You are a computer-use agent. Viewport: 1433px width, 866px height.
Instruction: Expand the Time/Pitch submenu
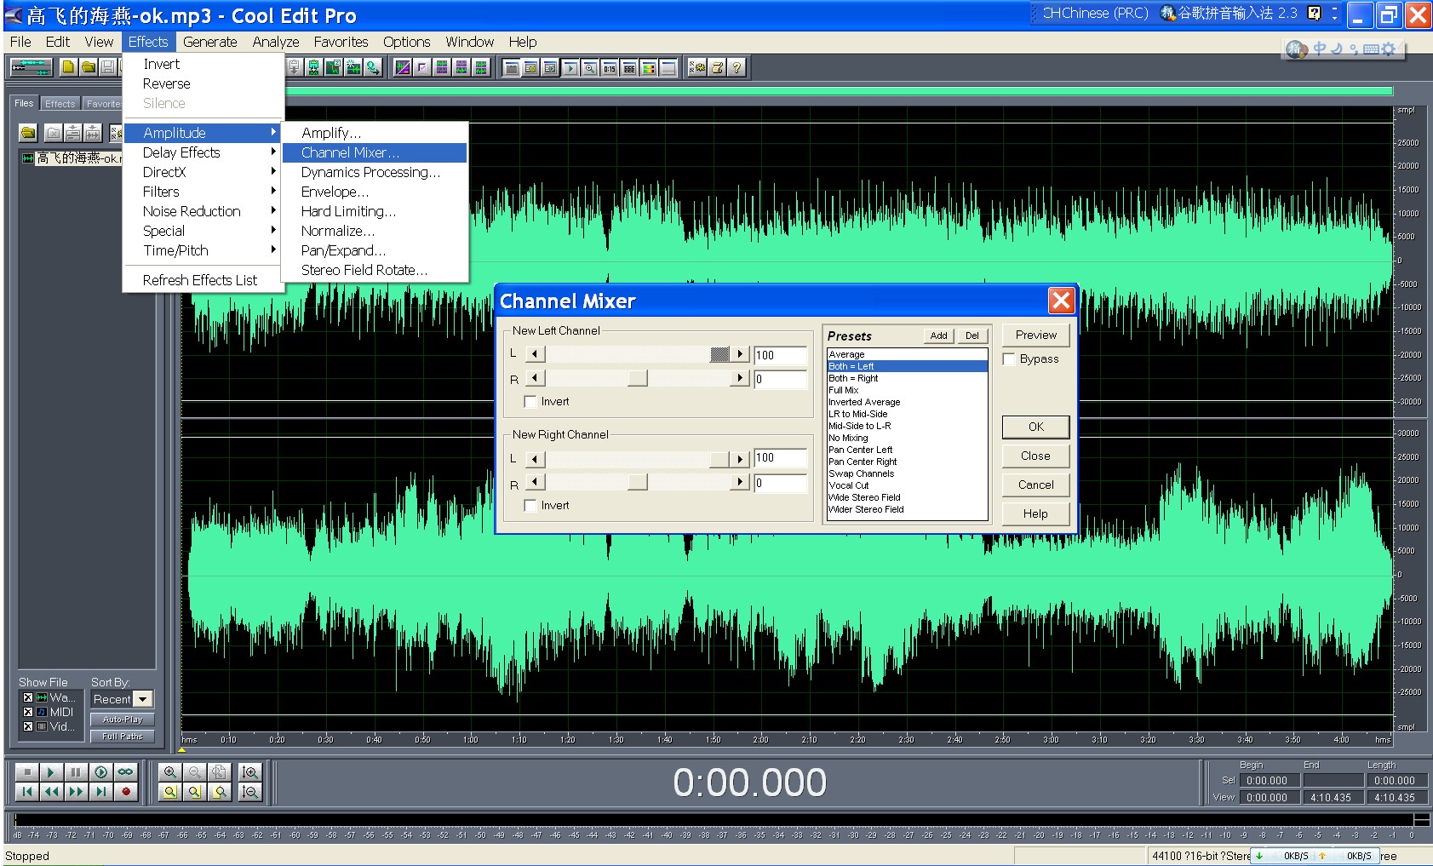203,250
